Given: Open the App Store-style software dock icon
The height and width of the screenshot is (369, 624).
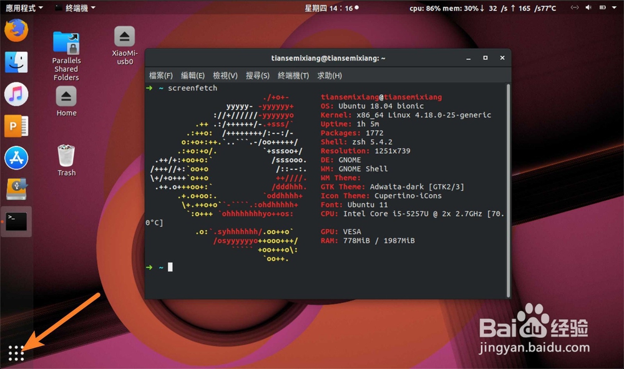Looking at the screenshot, I should coord(16,158).
